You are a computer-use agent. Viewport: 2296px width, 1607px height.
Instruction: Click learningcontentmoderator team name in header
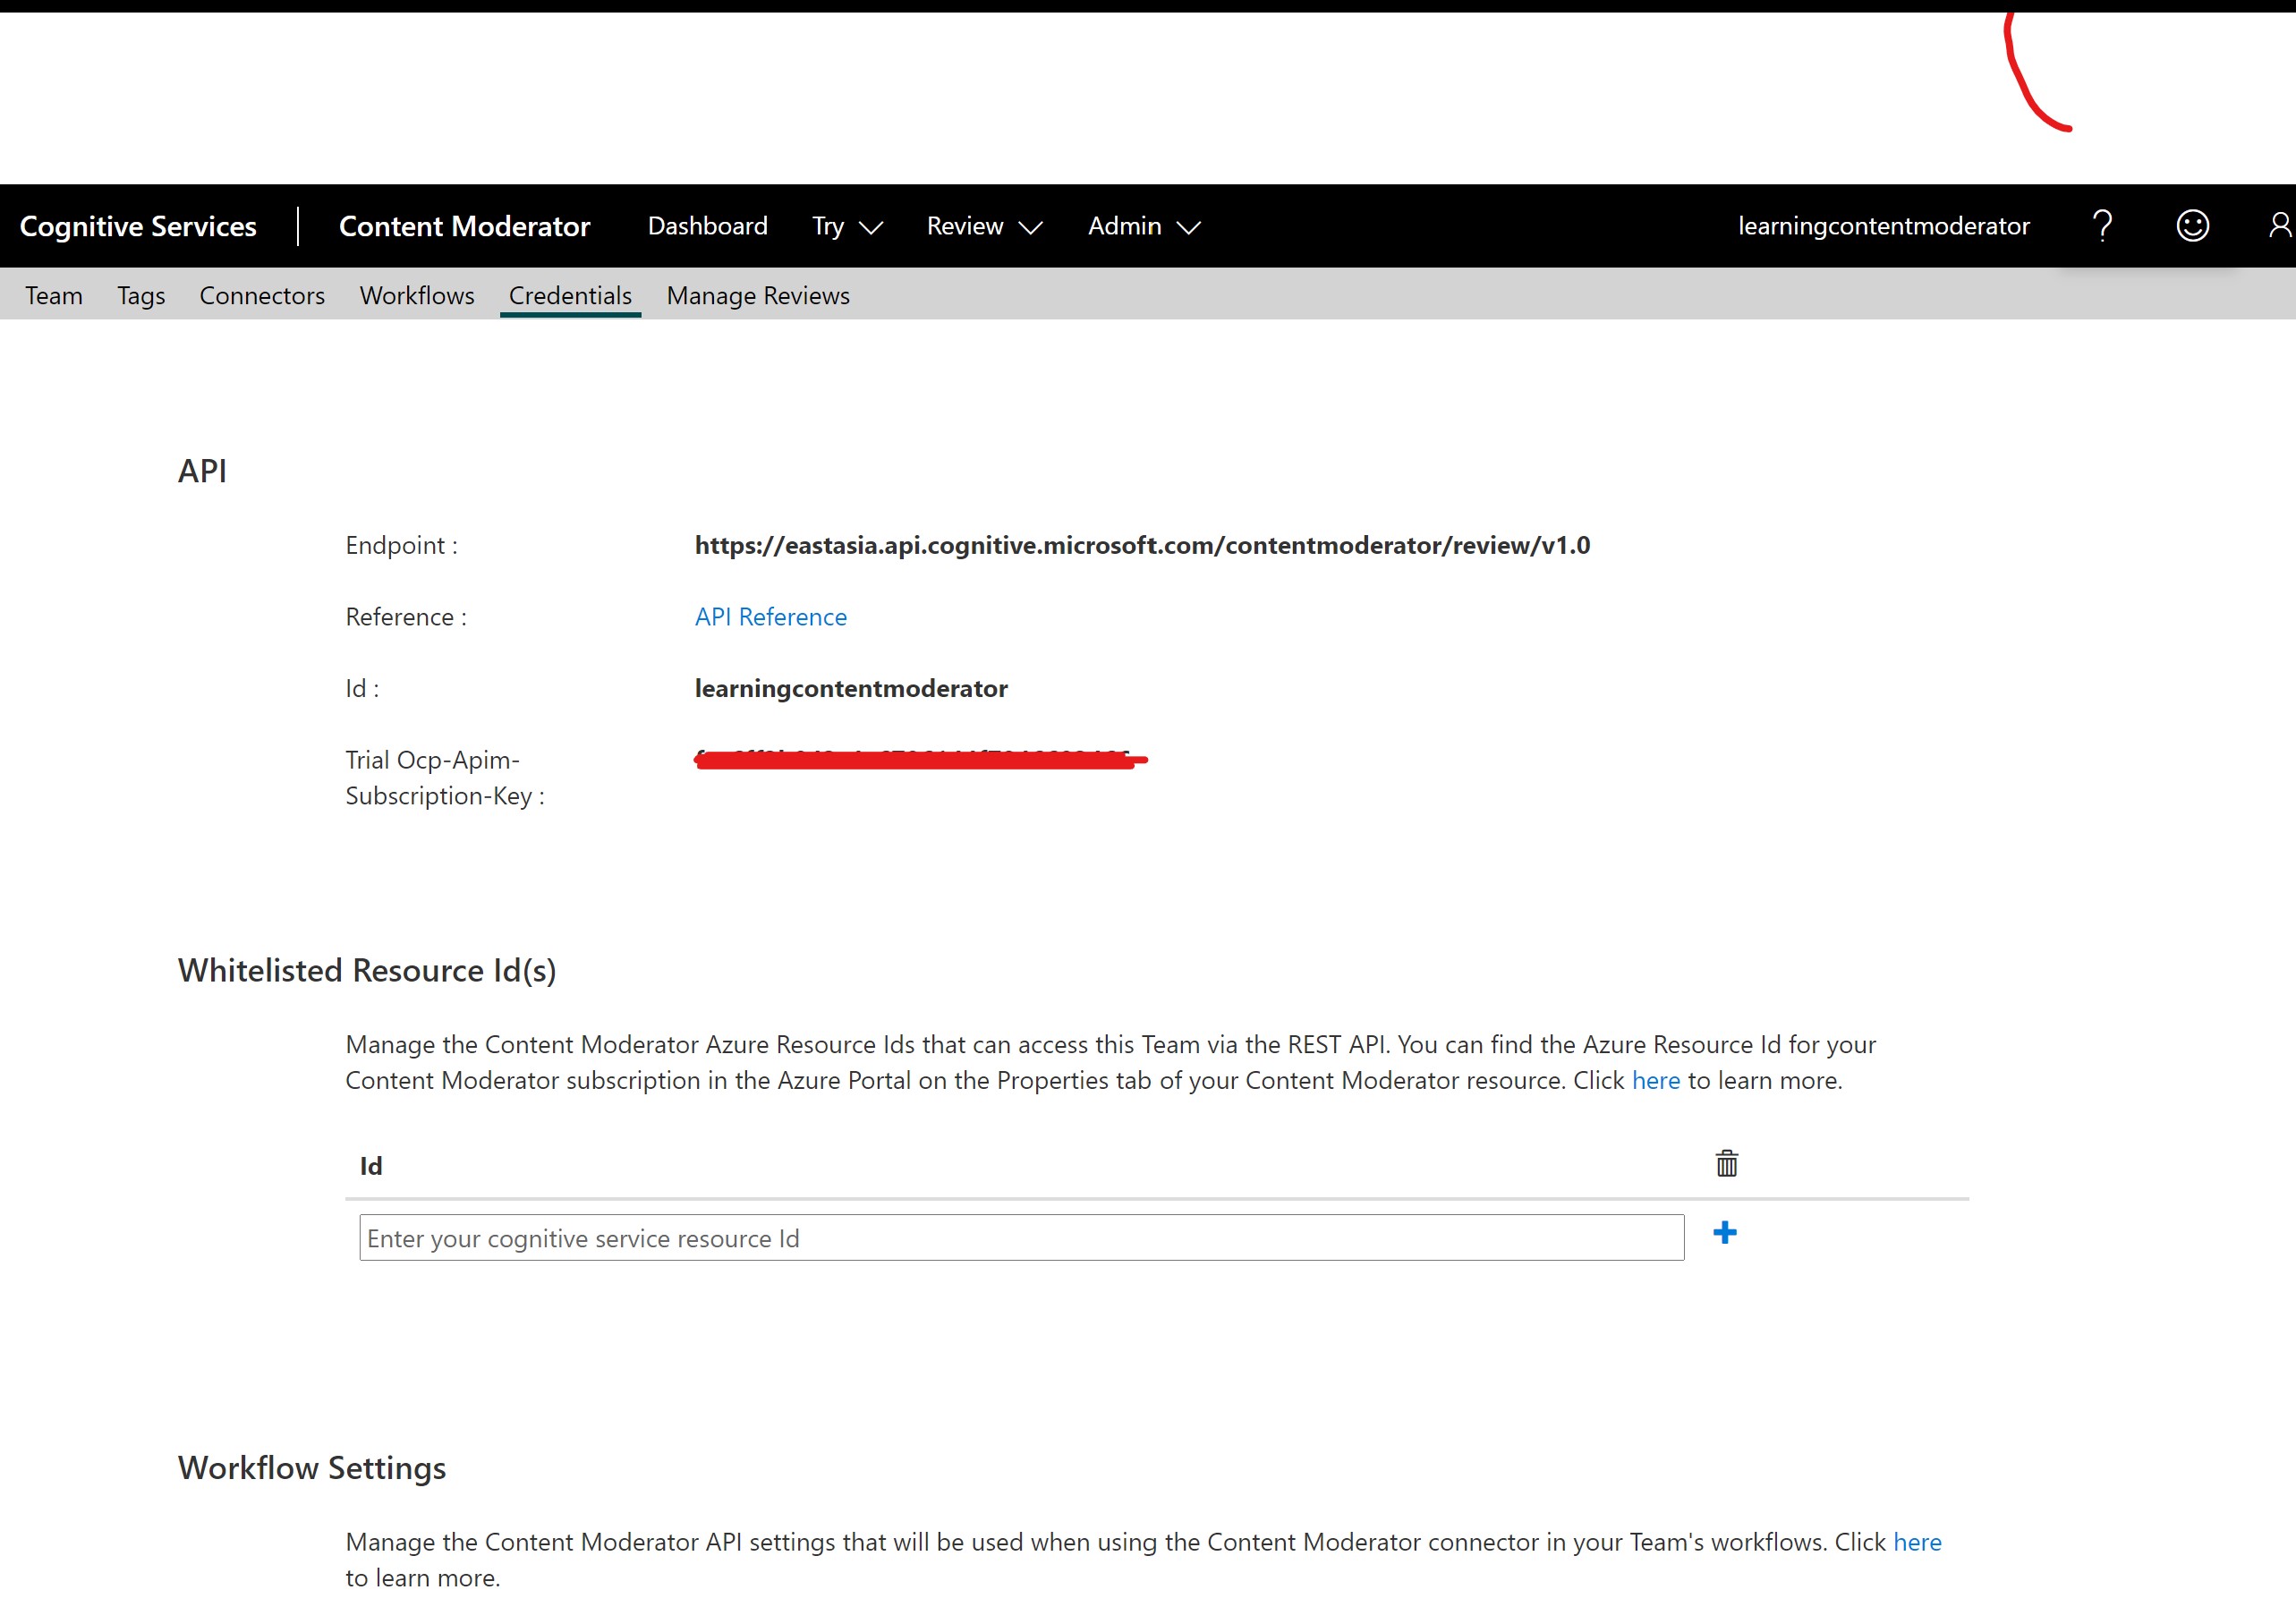coord(1883,226)
